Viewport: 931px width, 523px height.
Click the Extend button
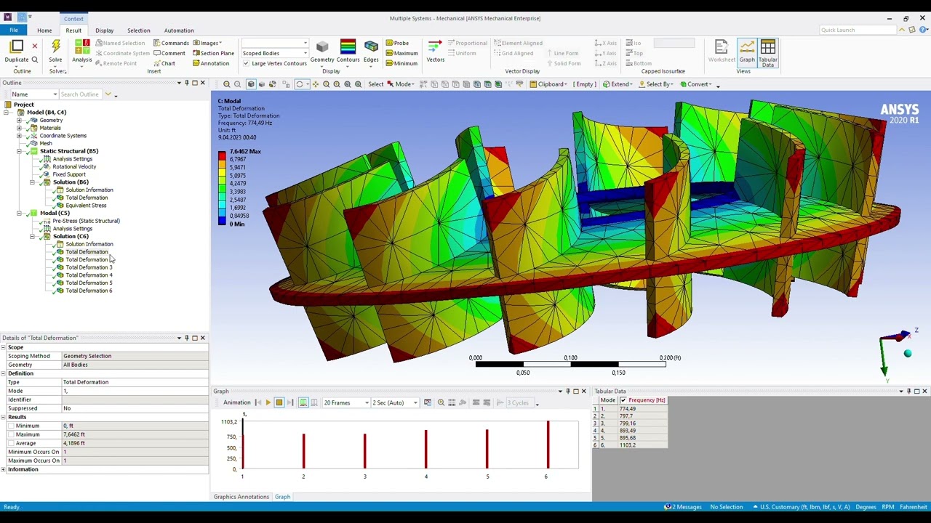click(x=618, y=84)
